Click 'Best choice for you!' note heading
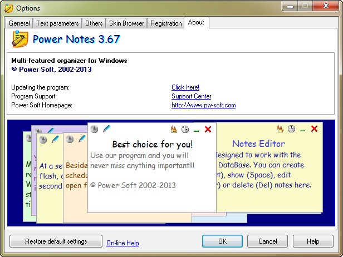 pos(152,144)
